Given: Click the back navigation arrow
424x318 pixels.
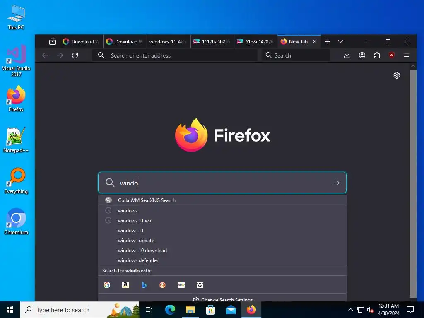Looking at the screenshot, I should click(x=45, y=55).
